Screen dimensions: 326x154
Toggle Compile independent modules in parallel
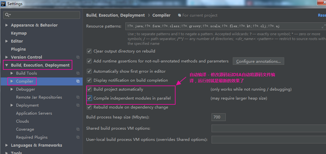89,98
